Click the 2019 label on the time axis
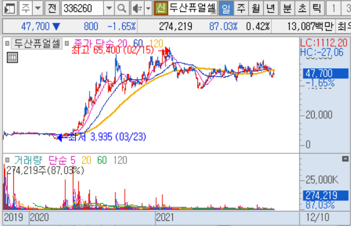The width and height of the screenshot is (351, 226). coord(13,217)
